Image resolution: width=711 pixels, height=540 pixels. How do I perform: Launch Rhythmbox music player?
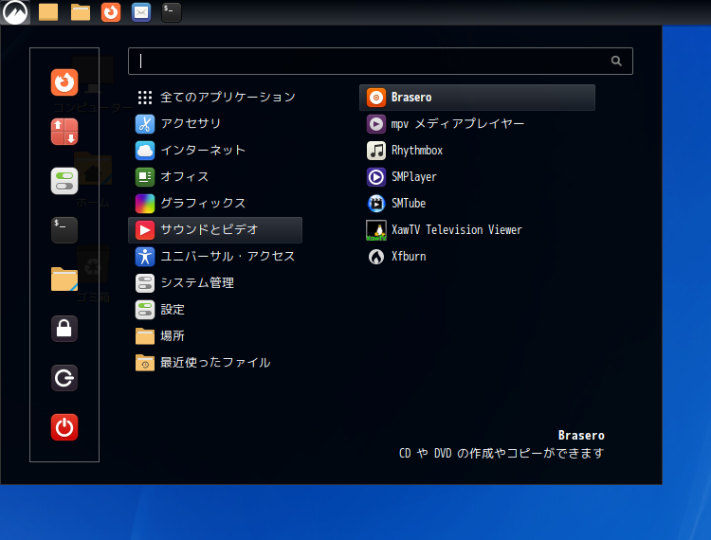click(477, 151)
